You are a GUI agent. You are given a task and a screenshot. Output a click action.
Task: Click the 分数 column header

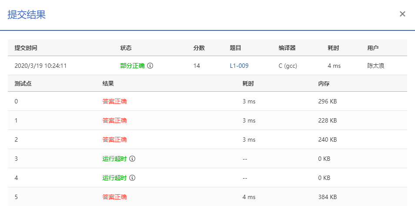pyautogui.click(x=199, y=48)
